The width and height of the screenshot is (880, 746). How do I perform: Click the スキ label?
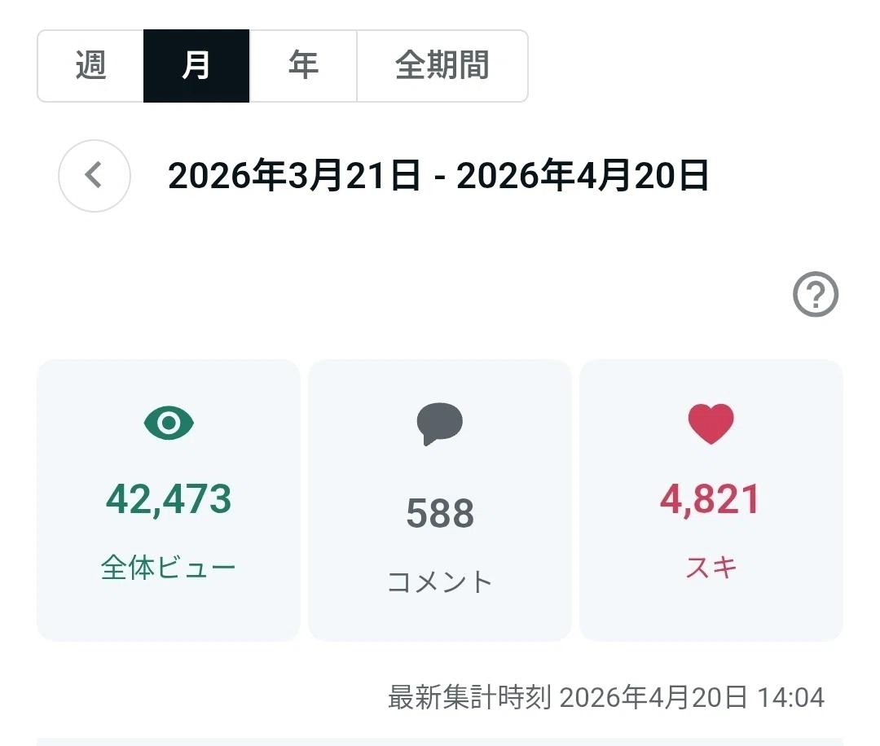pos(711,567)
